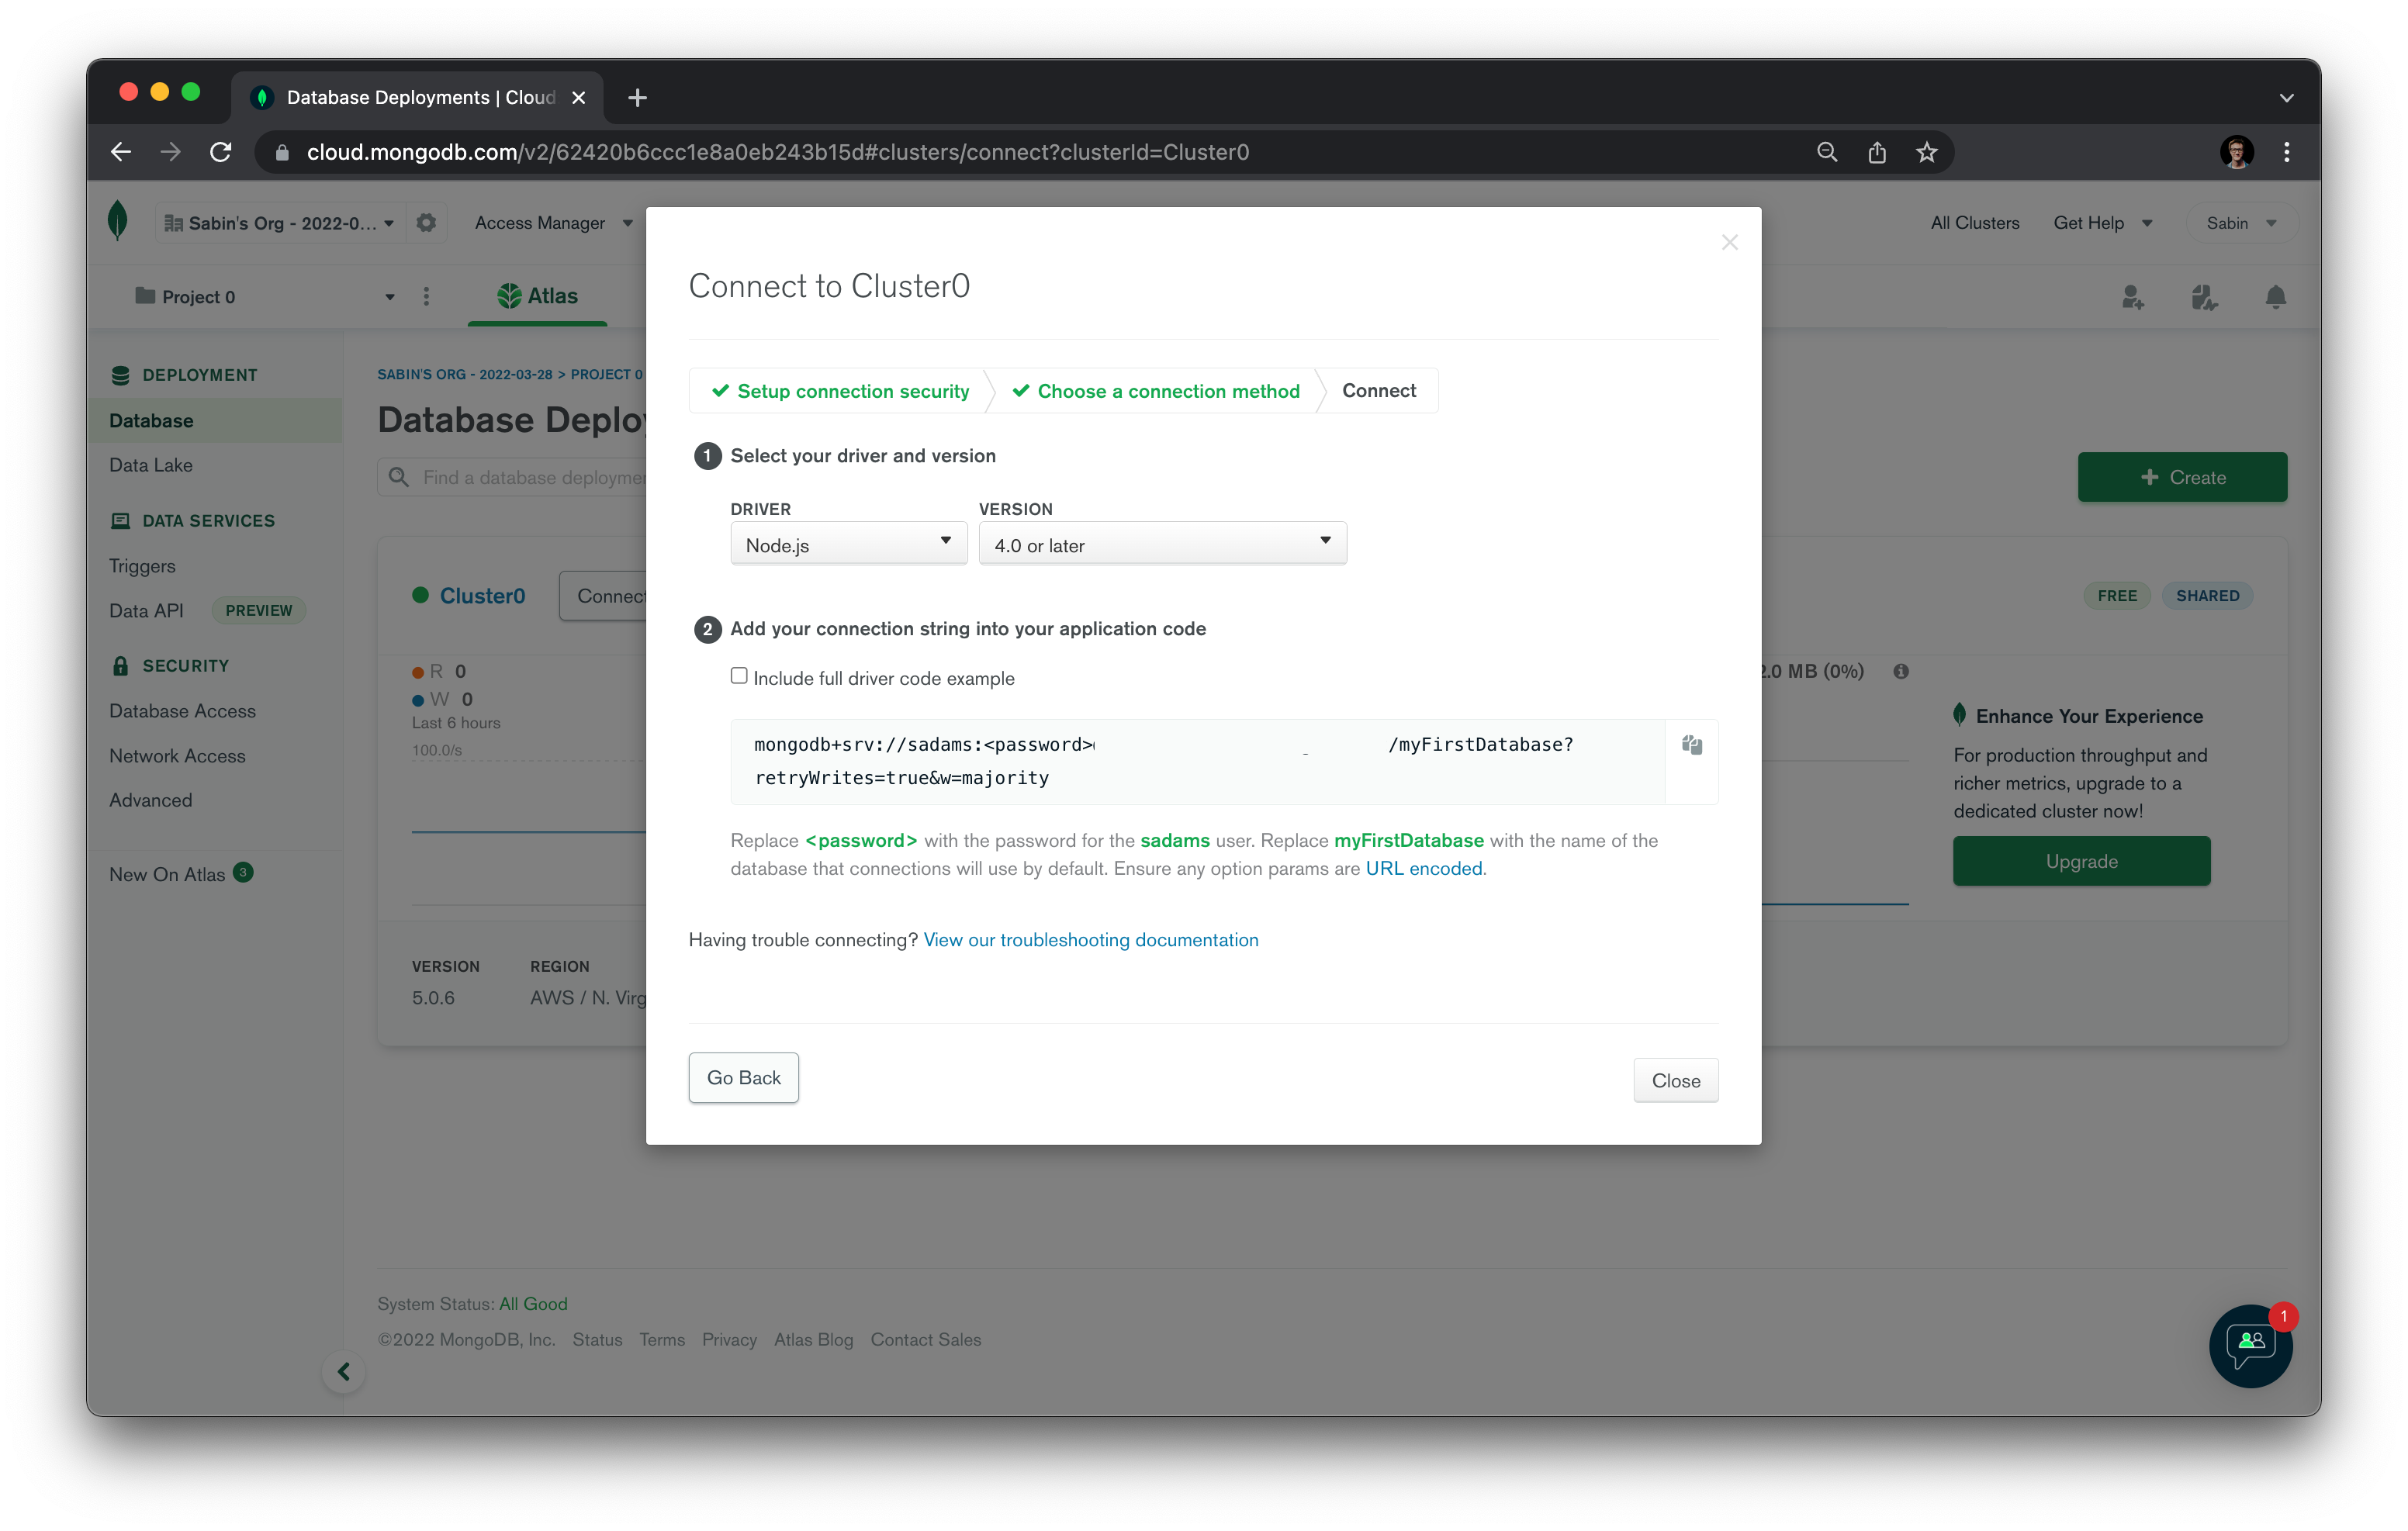Expand the 4.0 or later version dropdown
This screenshot has height=1531, width=2408.
point(1162,544)
